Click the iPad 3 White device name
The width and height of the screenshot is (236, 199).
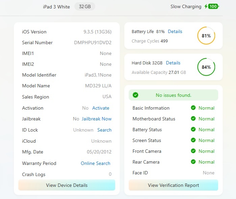click(56, 7)
